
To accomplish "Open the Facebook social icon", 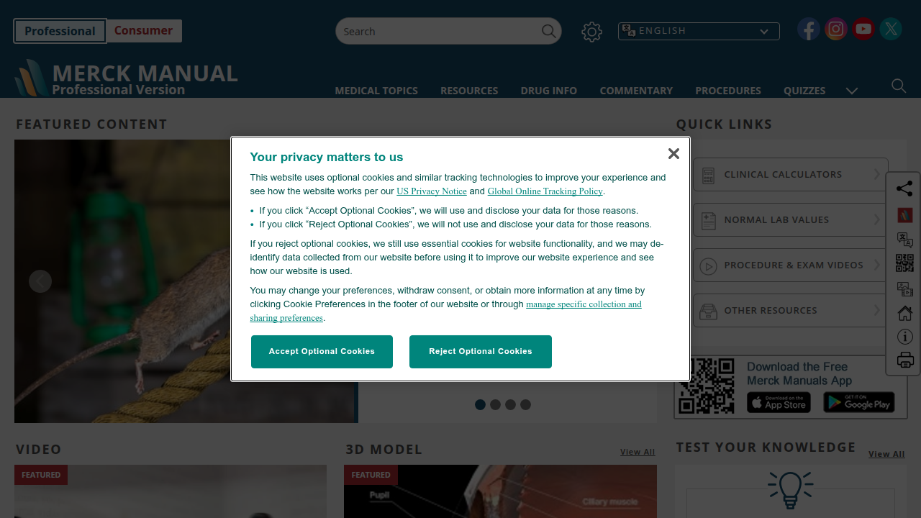I will 808,29.
